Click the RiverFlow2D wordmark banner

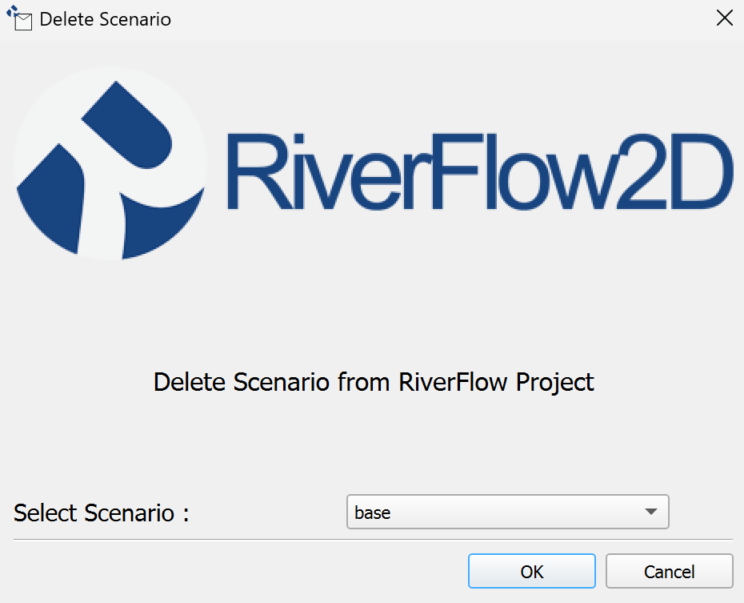(478, 171)
